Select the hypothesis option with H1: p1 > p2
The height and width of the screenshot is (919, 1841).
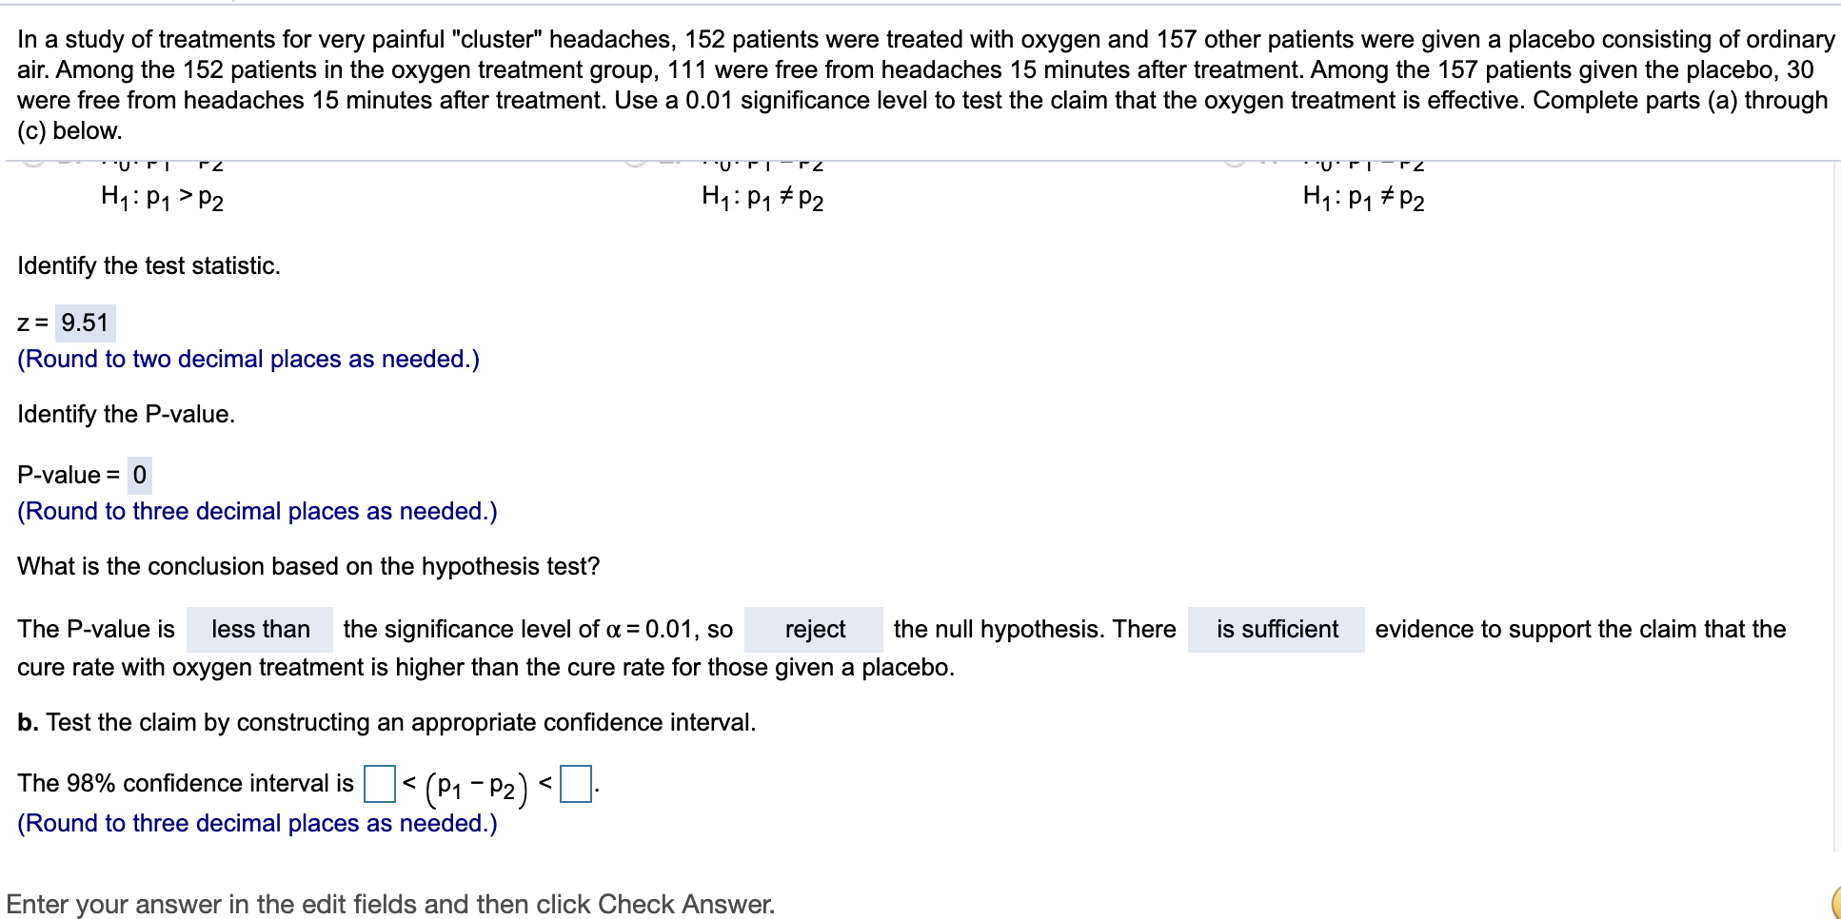(33, 162)
